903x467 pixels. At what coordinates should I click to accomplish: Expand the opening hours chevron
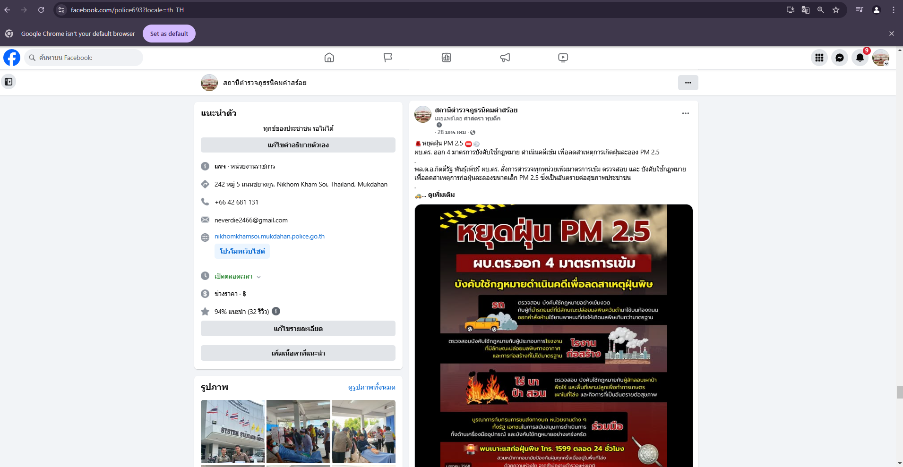[258, 277]
